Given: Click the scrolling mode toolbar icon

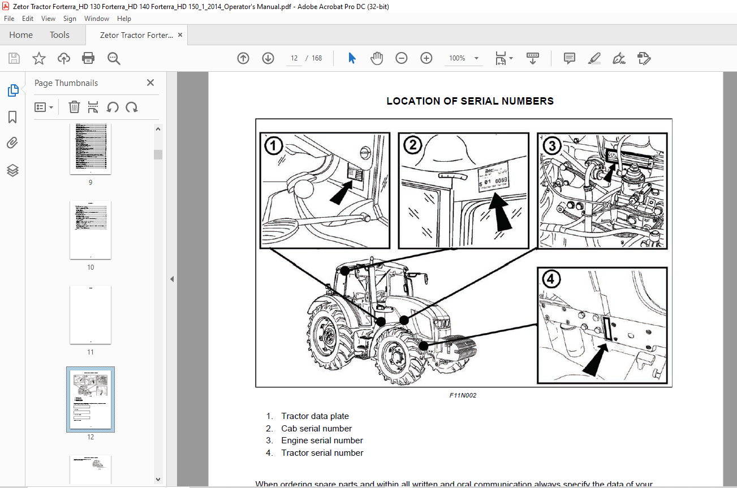Looking at the screenshot, I should point(532,58).
